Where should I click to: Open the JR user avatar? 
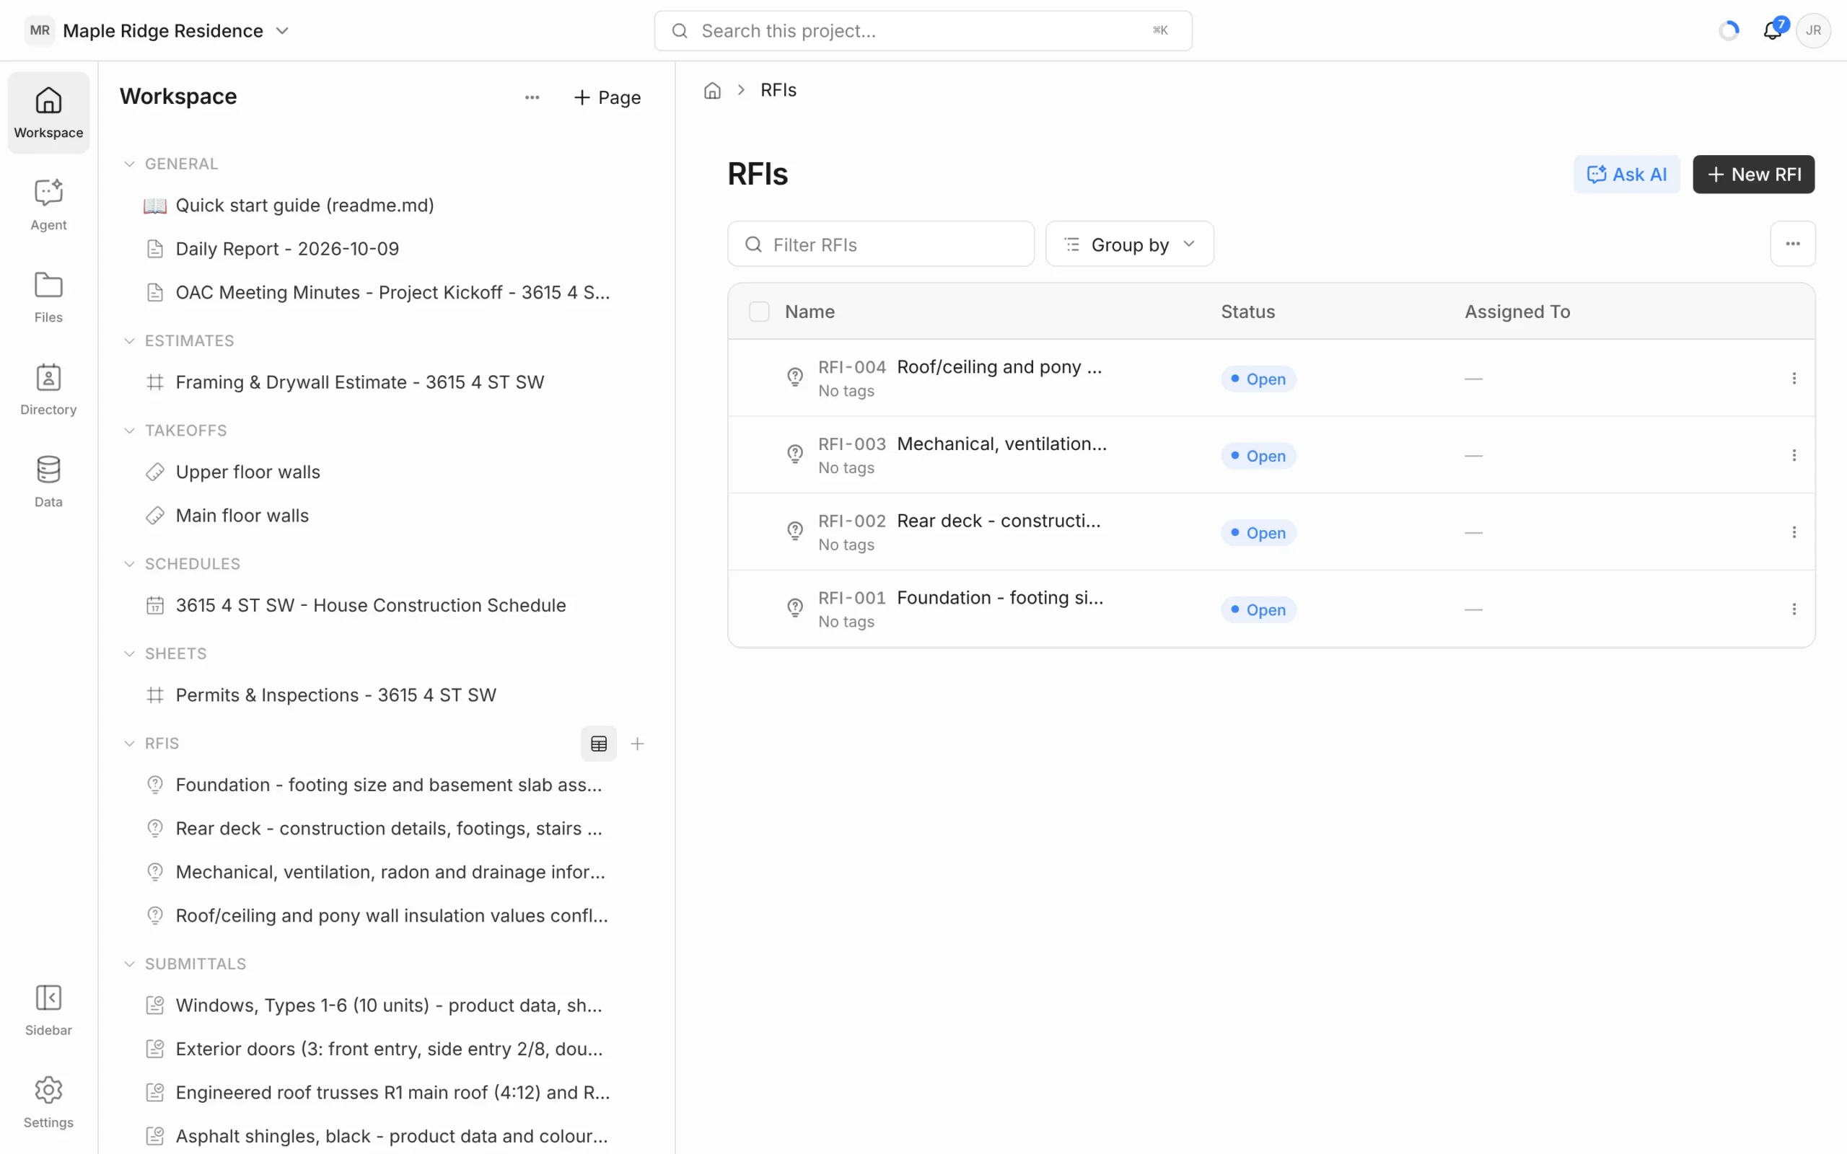1813,30
